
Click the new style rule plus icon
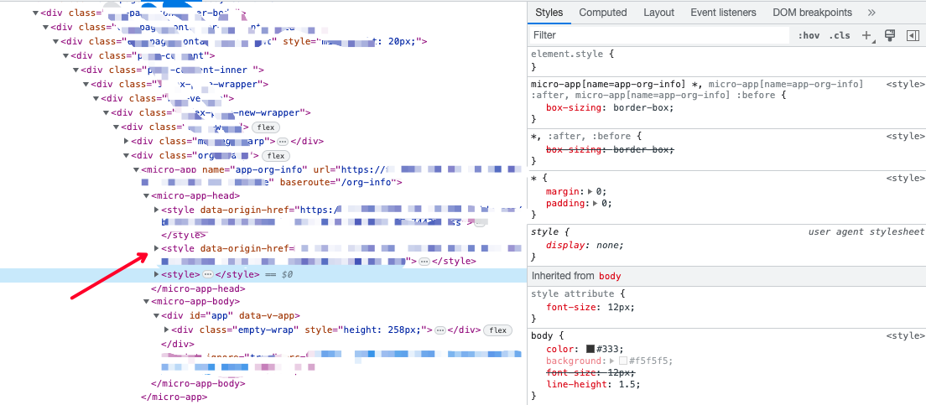tap(866, 35)
